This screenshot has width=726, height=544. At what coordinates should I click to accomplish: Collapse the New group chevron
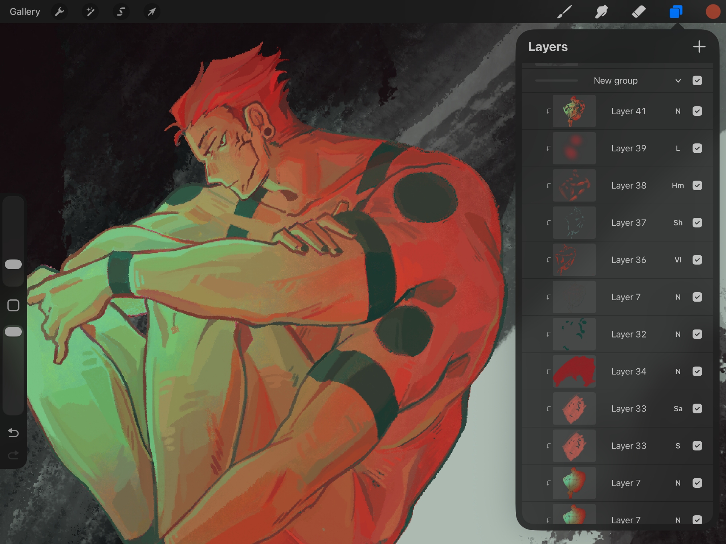coord(678,81)
